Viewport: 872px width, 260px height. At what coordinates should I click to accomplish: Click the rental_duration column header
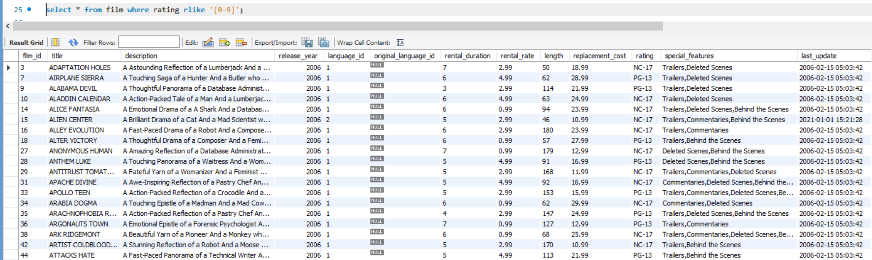[468, 56]
